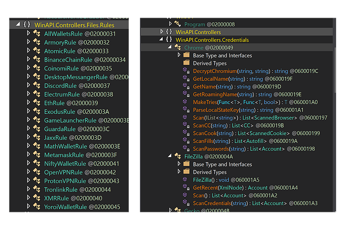Click the namespace braces icon of WinAPI.Controllers.Credentials
The image size is (345, 230).
tap(169, 39)
